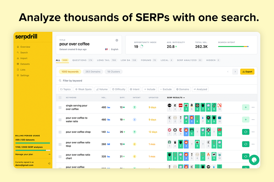Focus the Filter by keyword field
Image resolution: width=274 pixels, height=182 pixels.
tap(156, 81)
